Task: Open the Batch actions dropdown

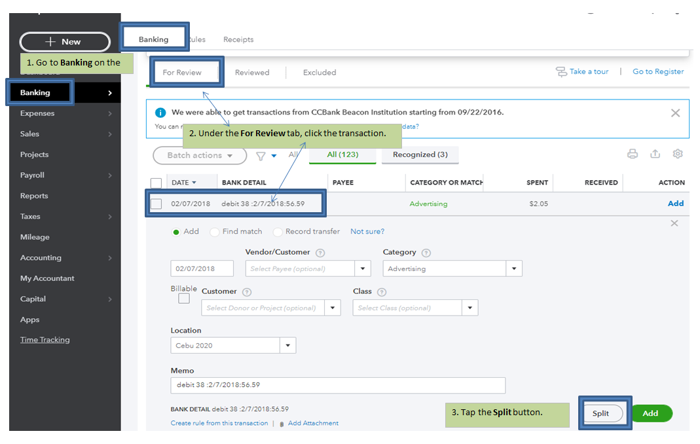Action: coord(199,155)
